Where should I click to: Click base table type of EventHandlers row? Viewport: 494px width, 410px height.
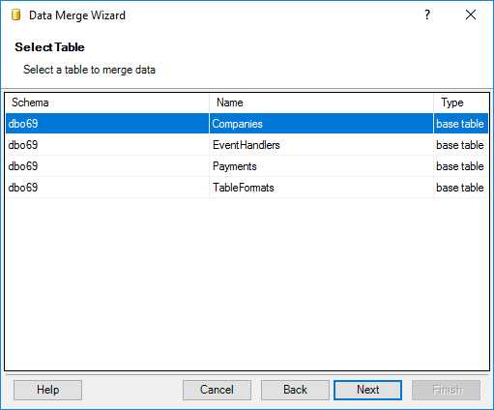click(x=460, y=145)
